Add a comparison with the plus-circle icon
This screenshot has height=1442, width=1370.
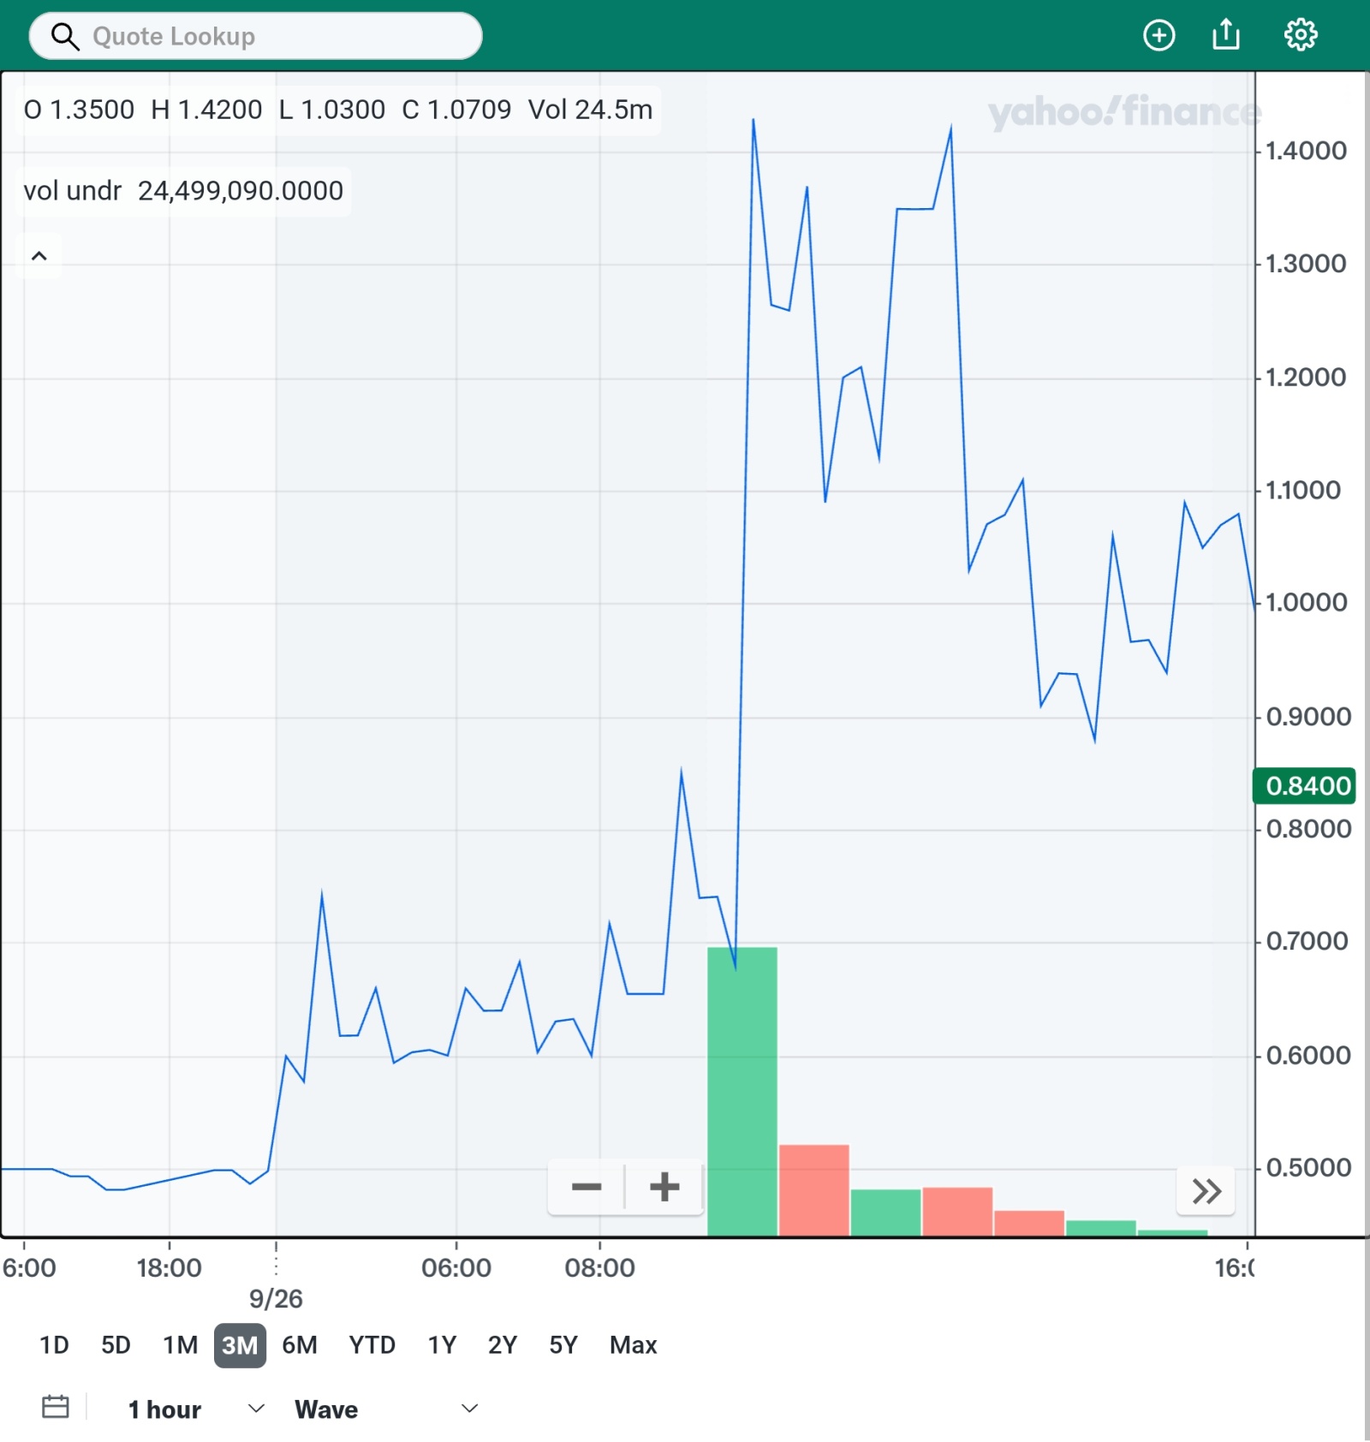(1159, 35)
